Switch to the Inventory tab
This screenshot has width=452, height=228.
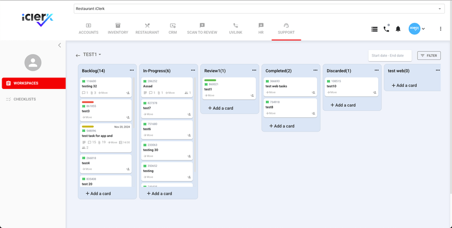point(117,29)
